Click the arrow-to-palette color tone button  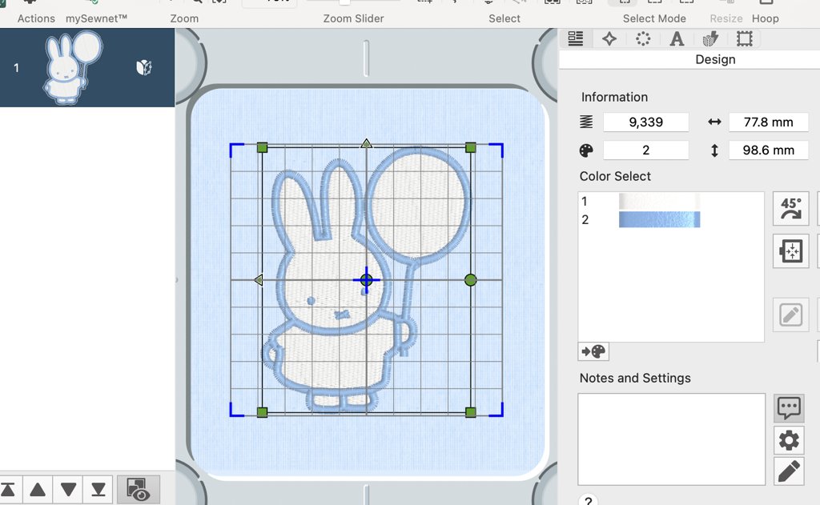pos(593,351)
